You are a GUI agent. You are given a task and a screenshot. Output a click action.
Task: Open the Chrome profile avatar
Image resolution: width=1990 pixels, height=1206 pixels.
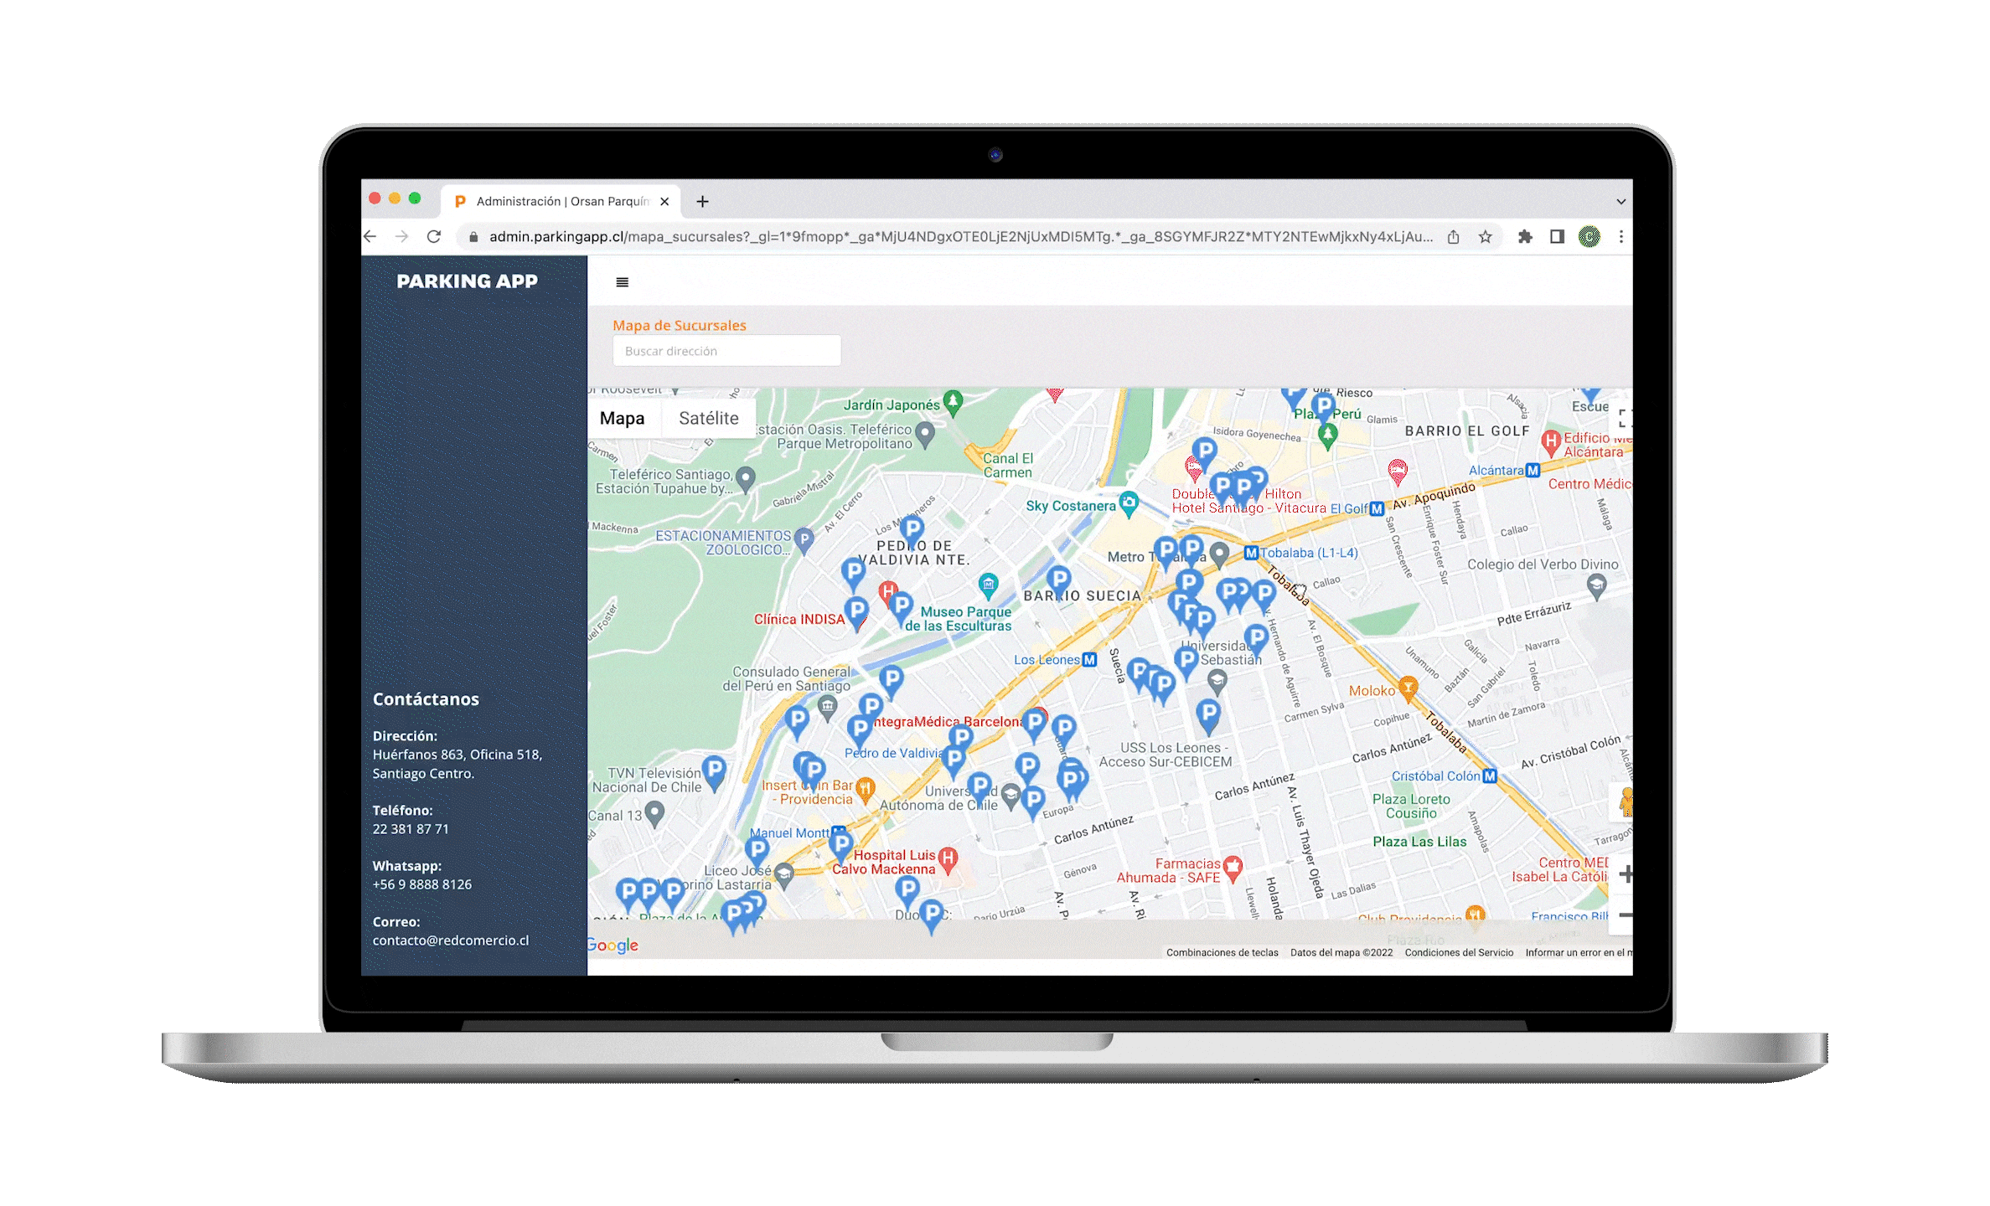pos(1589,237)
